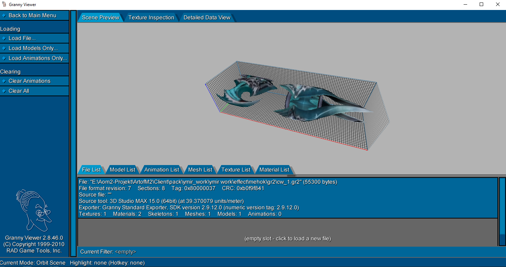Click the diamond icon beside Clear All
This screenshot has width=506, height=267.
4,91
